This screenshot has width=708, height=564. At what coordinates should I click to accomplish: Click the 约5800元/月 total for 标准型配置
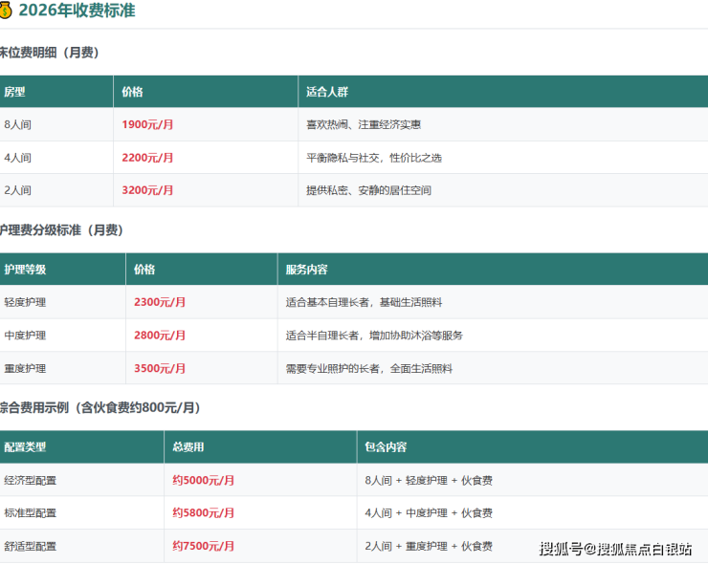coord(203,513)
